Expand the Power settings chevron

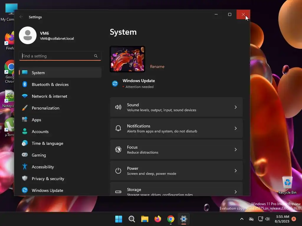236,171
